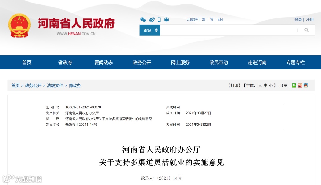Share the document via the green WeChat icon
Viewport: 321px width, 185px height.
294,85
